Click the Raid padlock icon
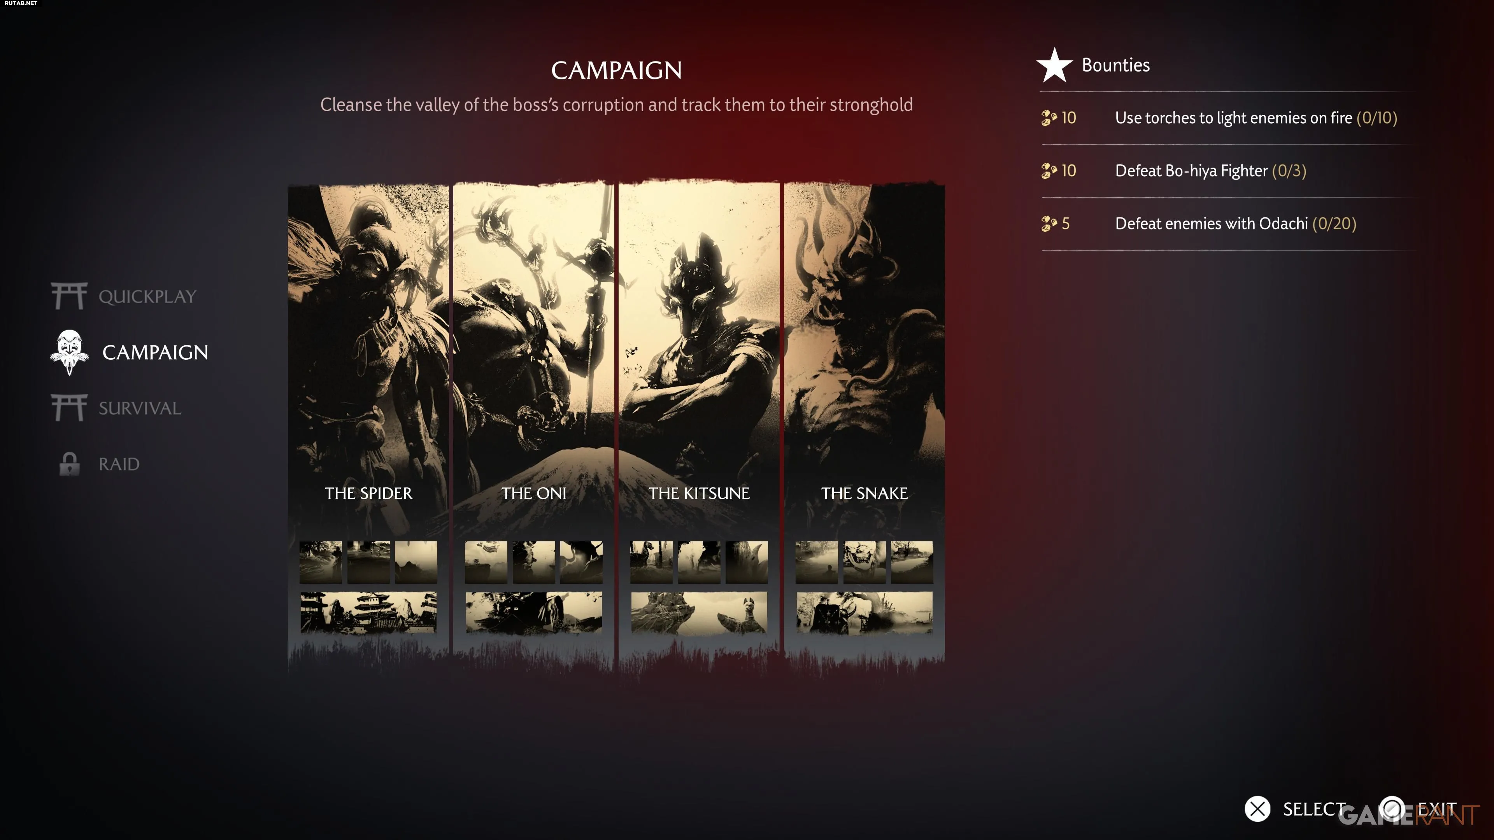 click(69, 464)
